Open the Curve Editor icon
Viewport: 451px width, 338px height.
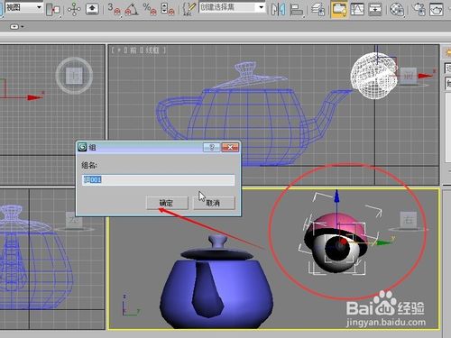pos(357,9)
